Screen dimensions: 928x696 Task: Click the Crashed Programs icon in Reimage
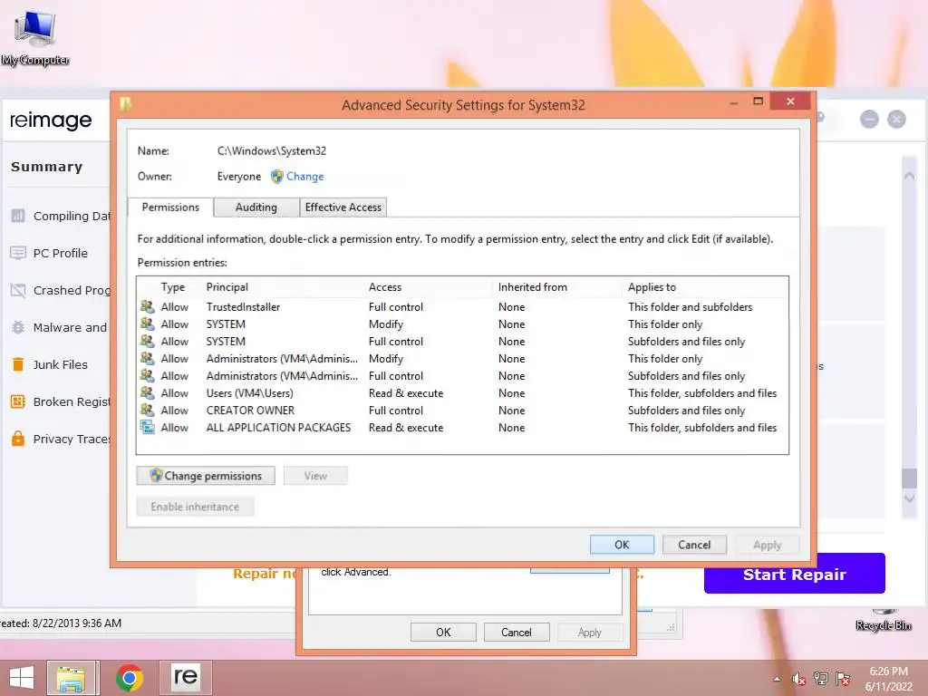(x=18, y=290)
